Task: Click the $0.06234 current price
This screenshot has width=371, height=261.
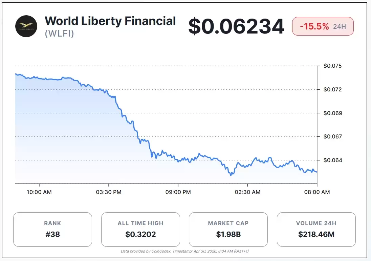Action: [x=236, y=26]
